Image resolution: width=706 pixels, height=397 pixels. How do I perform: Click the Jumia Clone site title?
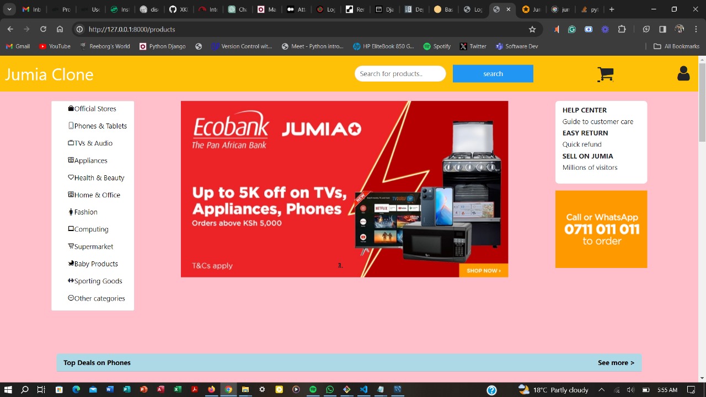(x=49, y=74)
